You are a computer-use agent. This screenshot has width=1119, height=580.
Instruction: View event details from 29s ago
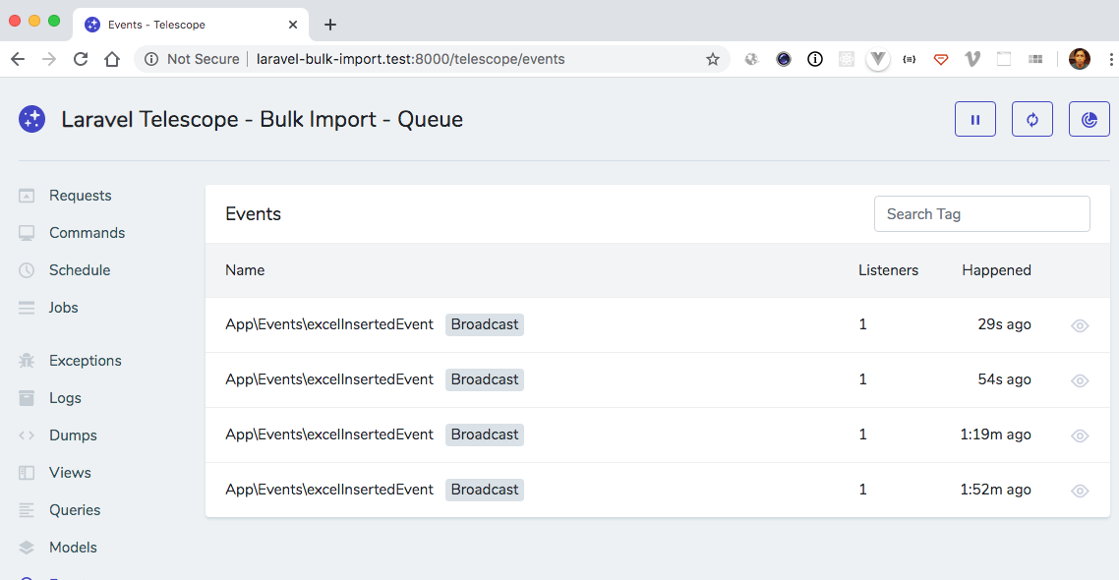pyautogui.click(x=1080, y=325)
